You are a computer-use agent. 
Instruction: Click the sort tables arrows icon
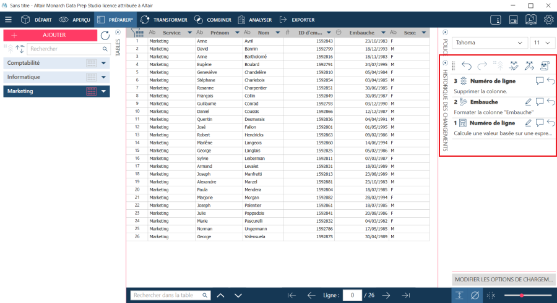point(20,49)
